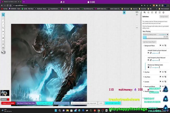
Task: Open the Chat tab in sidebar
Action: 144,12
